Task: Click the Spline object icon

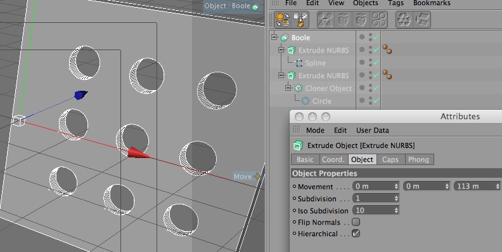Action: coord(299,63)
